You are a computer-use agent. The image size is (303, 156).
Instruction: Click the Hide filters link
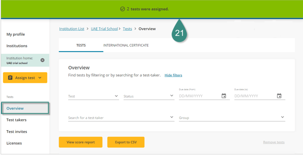click(x=173, y=75)
